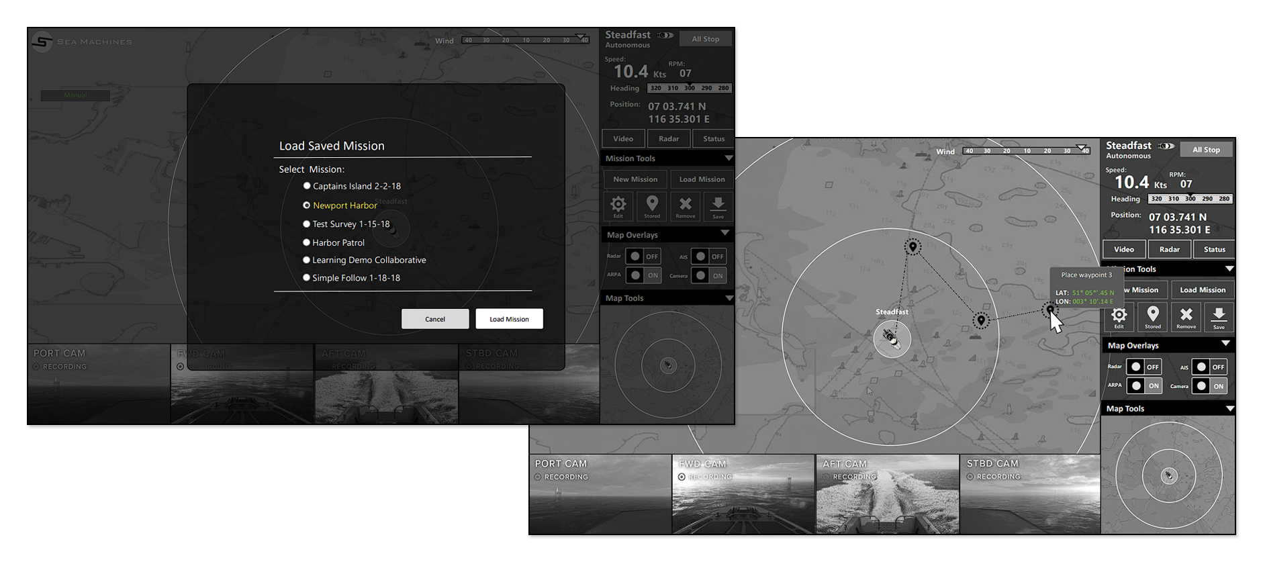This screenshot has height=564, width=1263.
Task: Switch to Status tab on the waypoint map screen
Action: (x=1214, y=249)
